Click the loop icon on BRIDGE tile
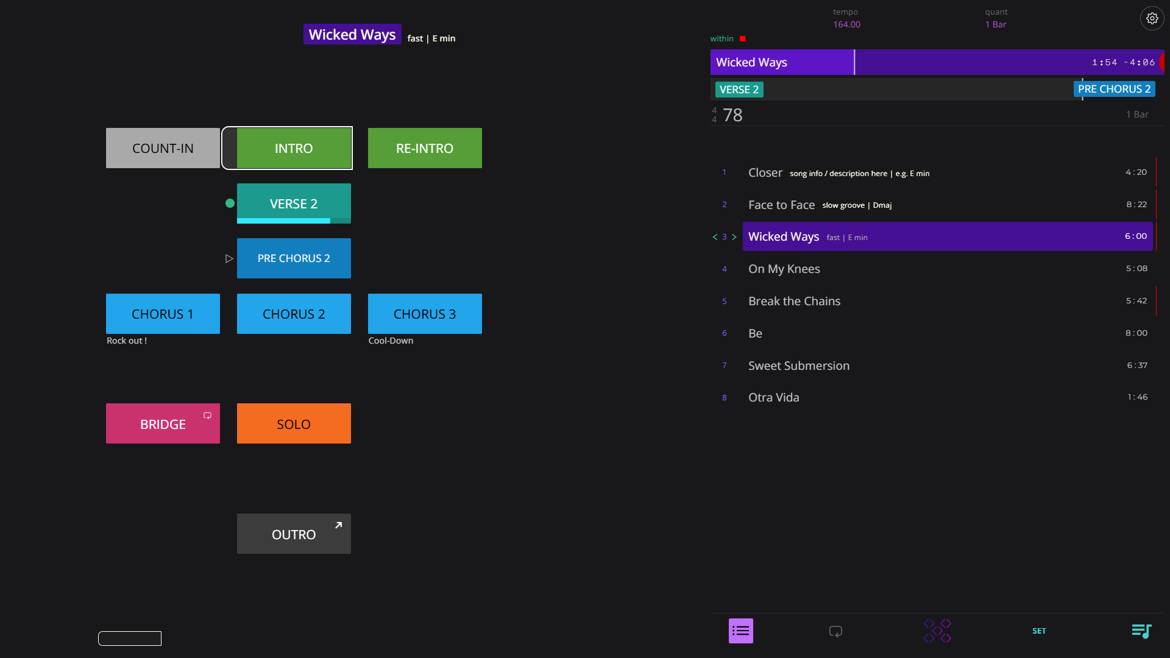This screenshot has width=1170, height=658. tap(207, 416)
